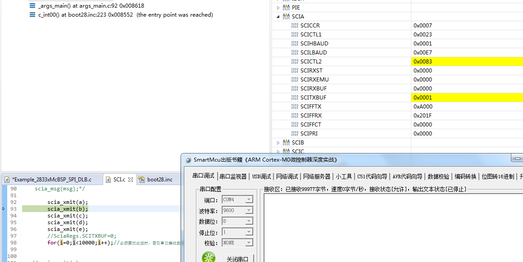Viewport: 523px width, 262px height.
Task: Click register icon beside SCIRXBUF
Action: [295, 88]
